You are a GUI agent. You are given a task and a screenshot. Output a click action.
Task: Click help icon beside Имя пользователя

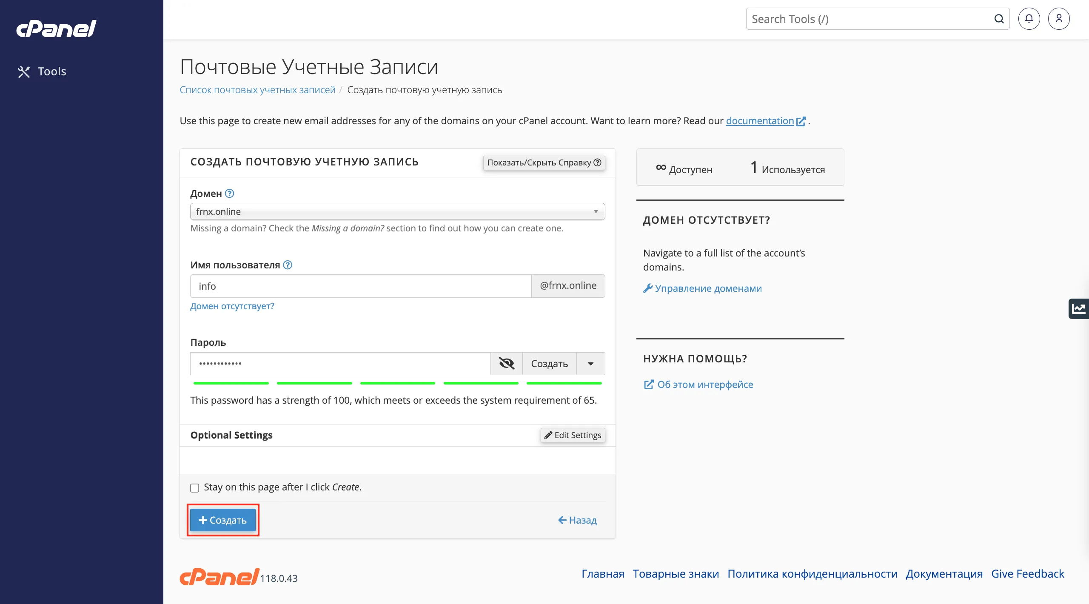[x=288, y=265]
